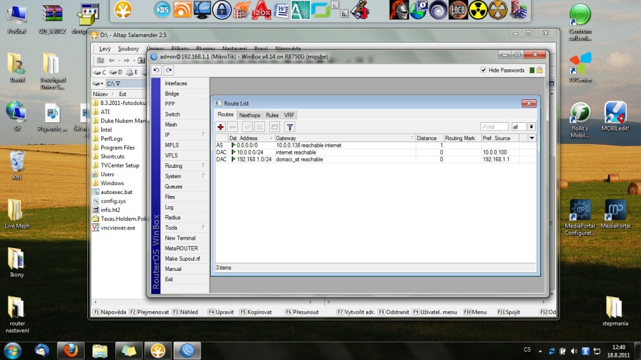Open the column selector dropdown in route table
Viewport: 641px width, 360px height.
point(532,138)
